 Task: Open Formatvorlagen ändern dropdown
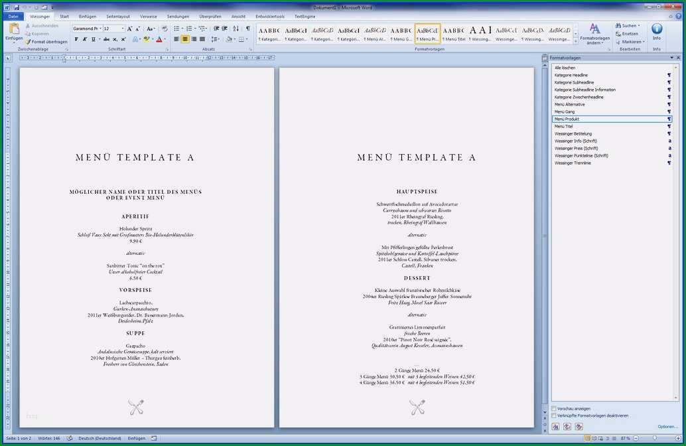point(594,34)
